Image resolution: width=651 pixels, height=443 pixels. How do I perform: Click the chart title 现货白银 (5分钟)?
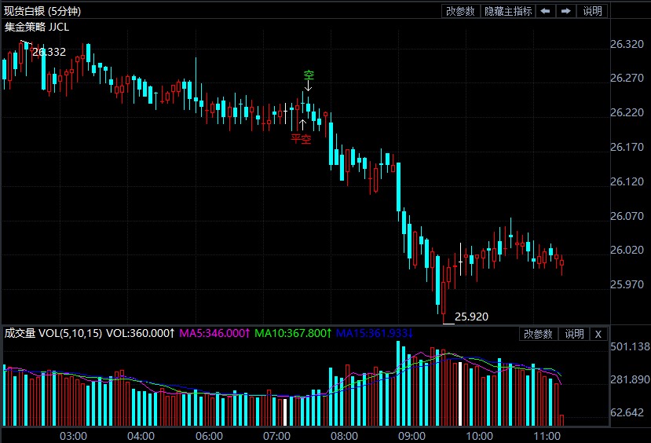tap(42, 11)
